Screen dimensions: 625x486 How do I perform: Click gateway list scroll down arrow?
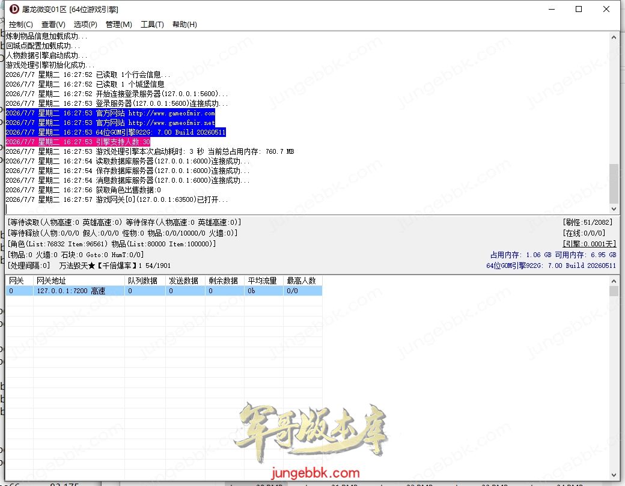click(614, 475)
